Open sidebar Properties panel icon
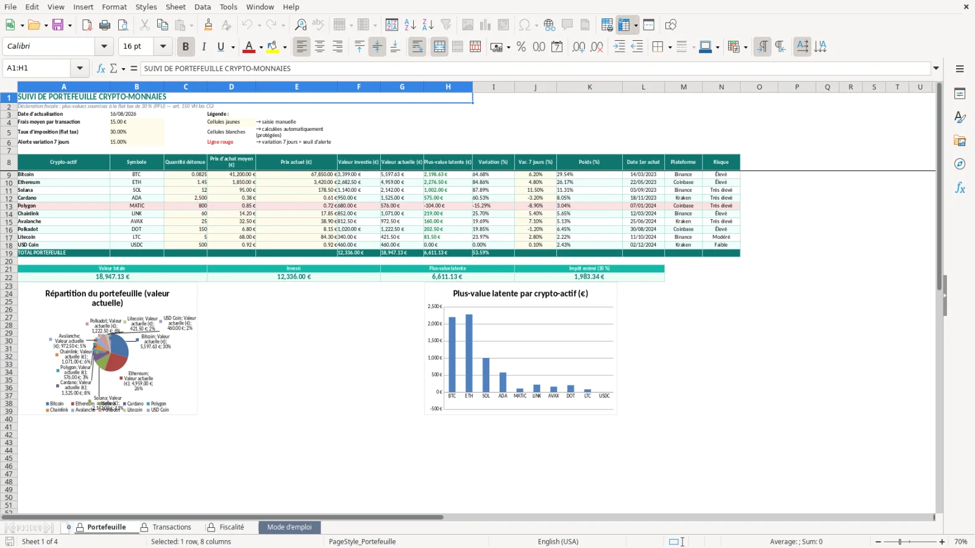The width and height of the screenshot is (975, 548). pos(960,94)
